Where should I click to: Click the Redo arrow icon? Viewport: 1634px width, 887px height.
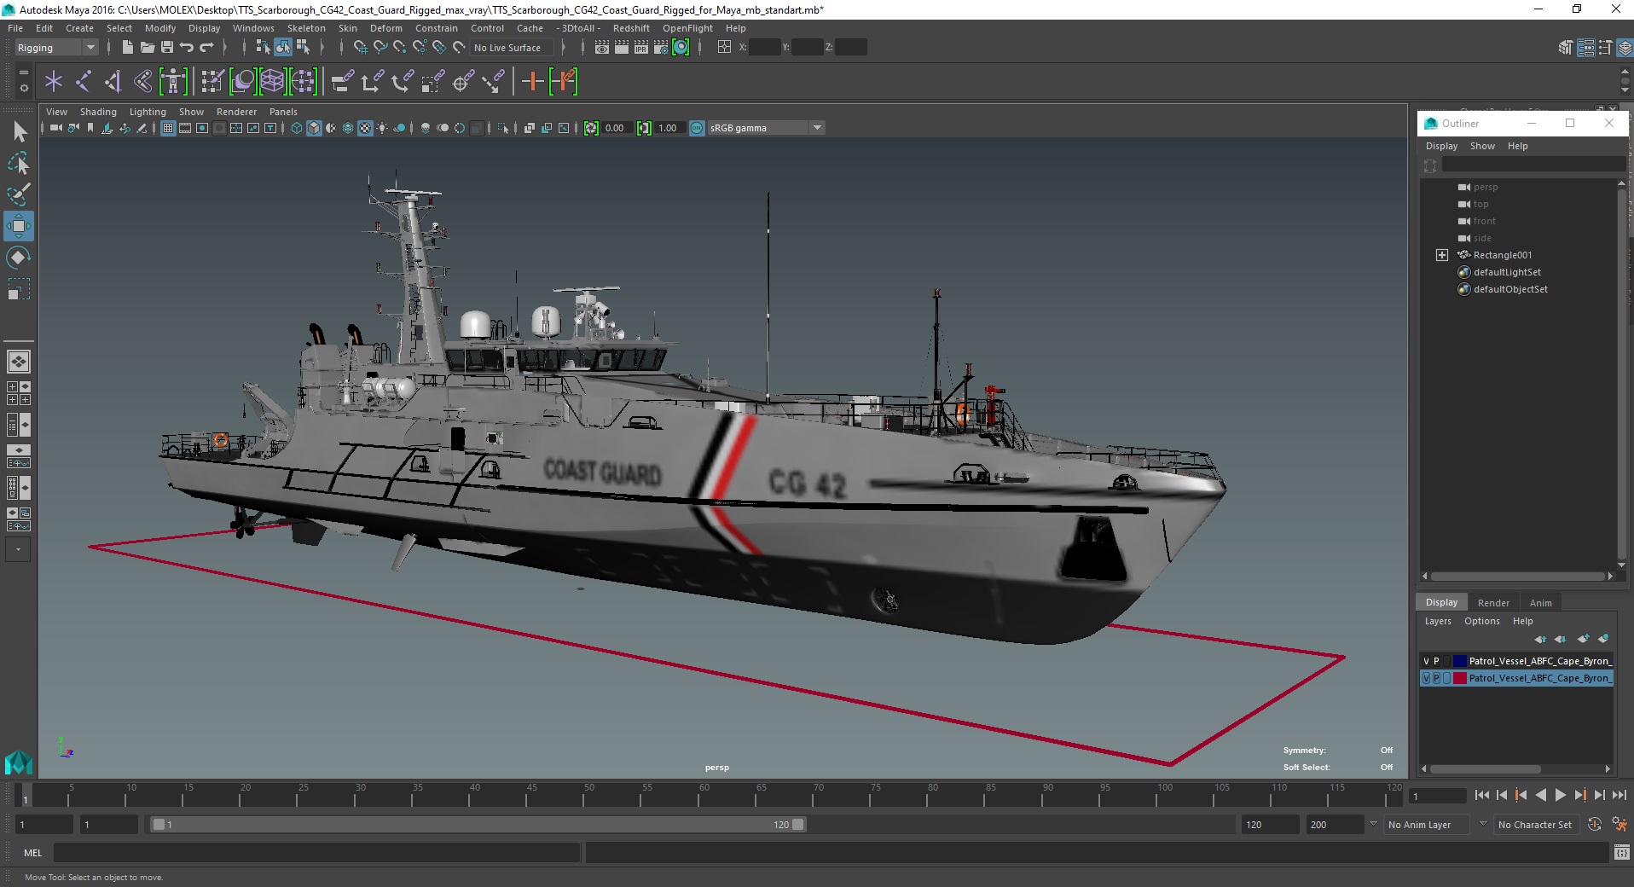[206, 48]
